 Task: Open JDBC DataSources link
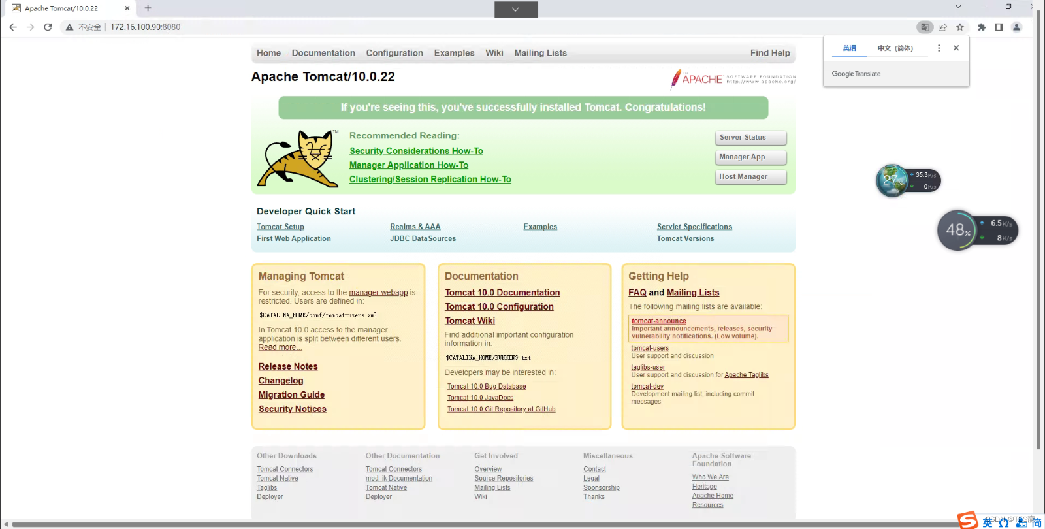[423, 238]
